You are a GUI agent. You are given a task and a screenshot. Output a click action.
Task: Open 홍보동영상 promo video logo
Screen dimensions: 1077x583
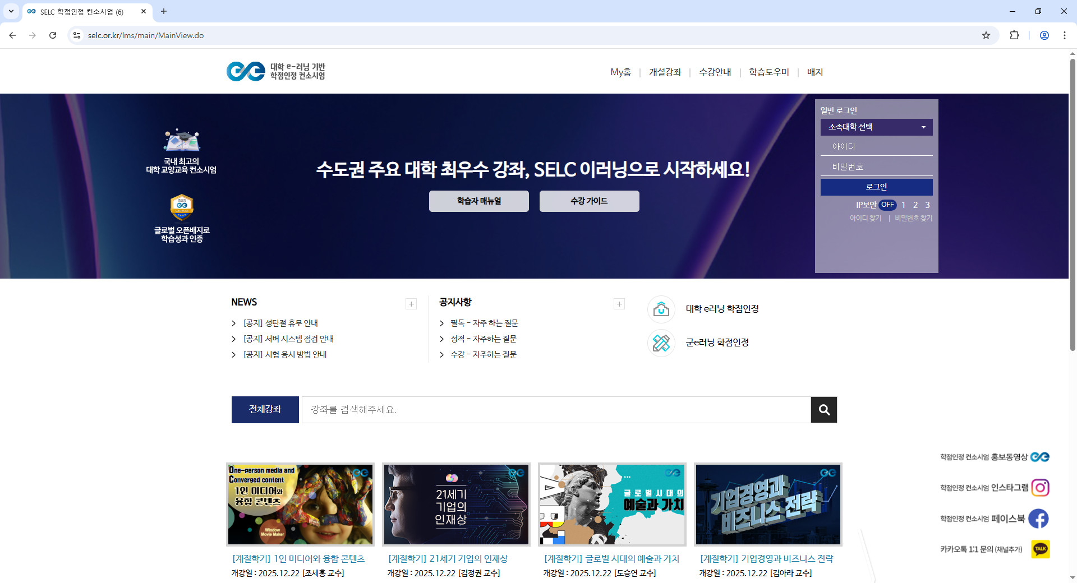(x=1040, y=457)
